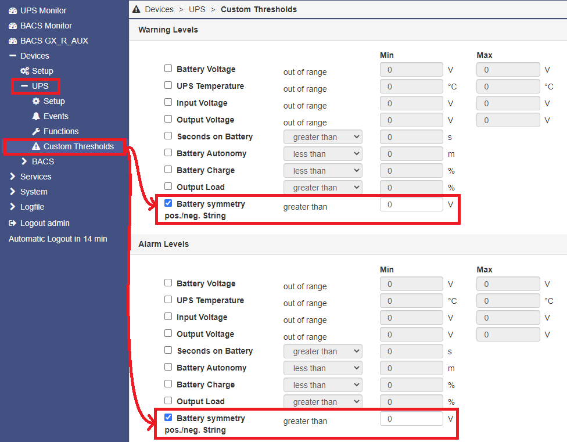Enable Output Load alarm level checkbox
This screenshot has height=442, width=567.
(x=168, y=400)
